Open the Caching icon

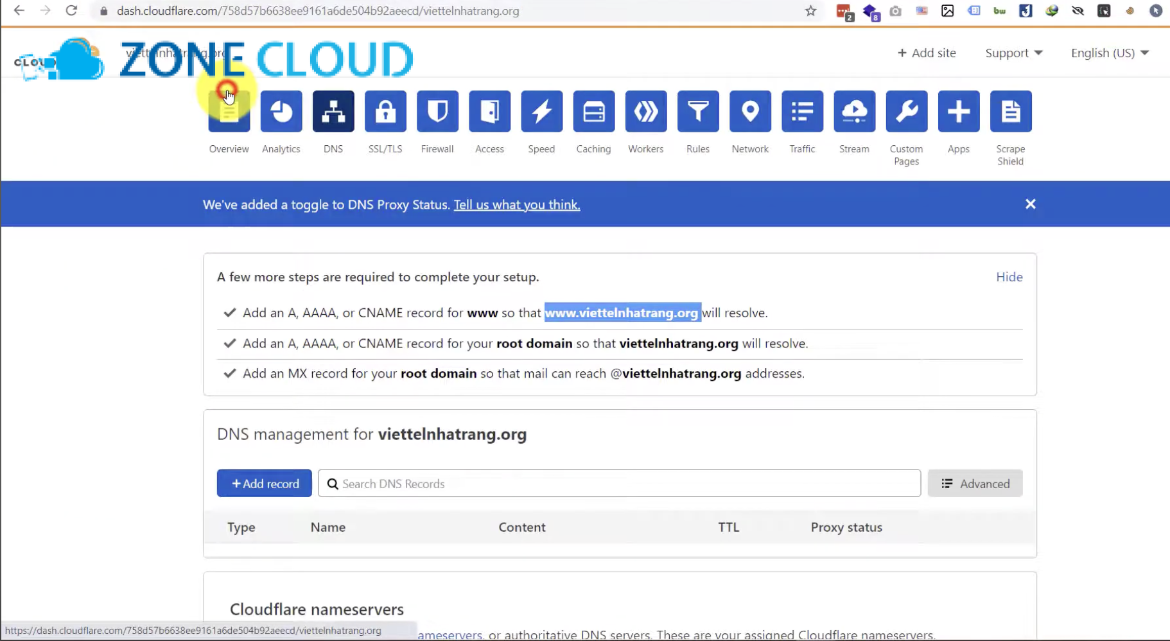[593, 112]
